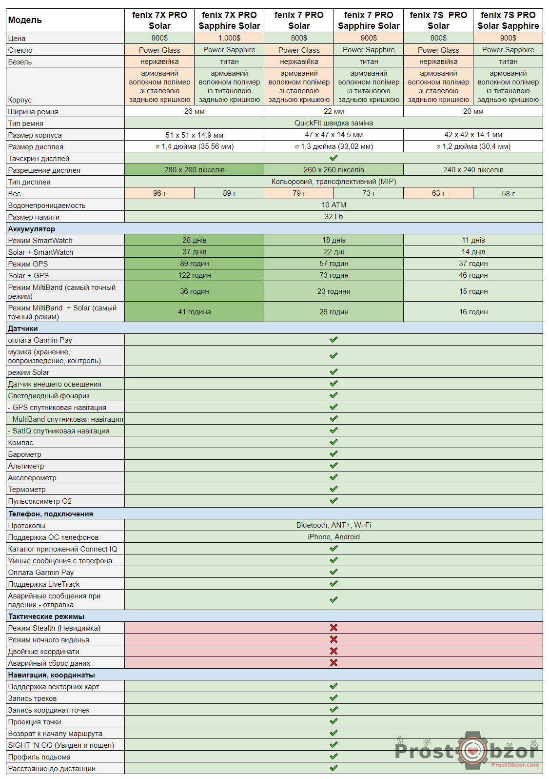The width and height of the screenshot is (549, 779).
Task: Select the Навигация, координаты section header
Action: click(x=51, y=675)
